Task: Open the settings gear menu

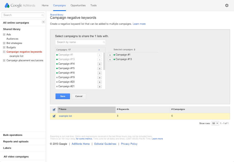Action: tap(227, 5)
